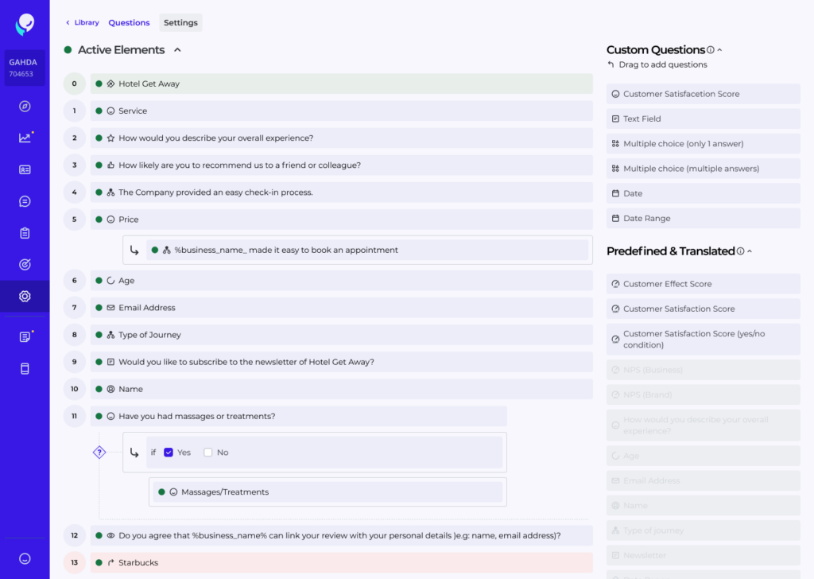
Task: Click the chat messages sidebar icon
Action: 25,201
